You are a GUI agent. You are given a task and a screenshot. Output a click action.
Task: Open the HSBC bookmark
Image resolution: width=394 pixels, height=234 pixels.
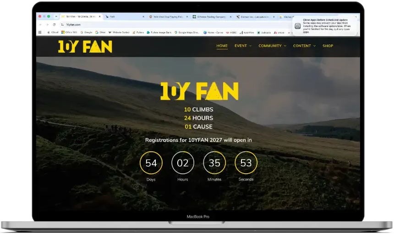click(x=231, y=32)
